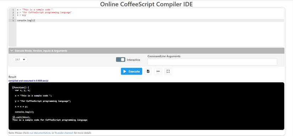Click the 'Result' label
Viewport: 293px width, 136px height.
[12, 77]
